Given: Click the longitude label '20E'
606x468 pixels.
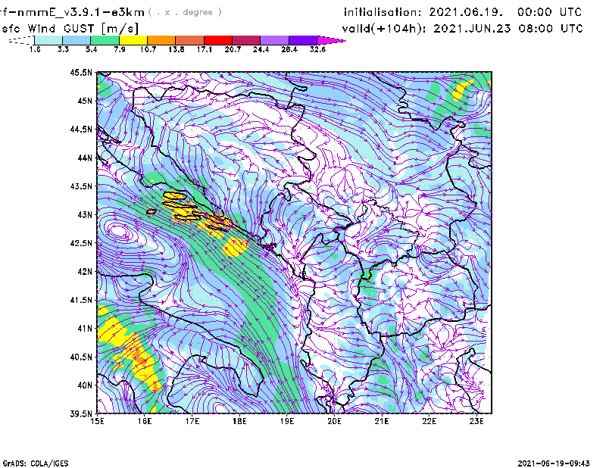Looking at the screenshot, I should [334, 421].
